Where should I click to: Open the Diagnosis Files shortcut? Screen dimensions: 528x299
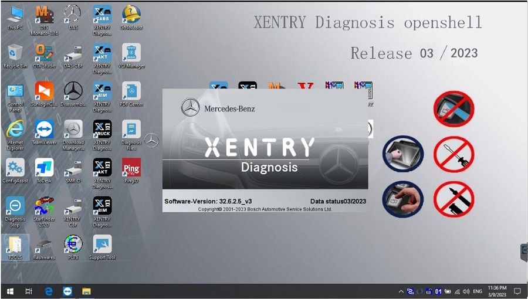[131, 135]
